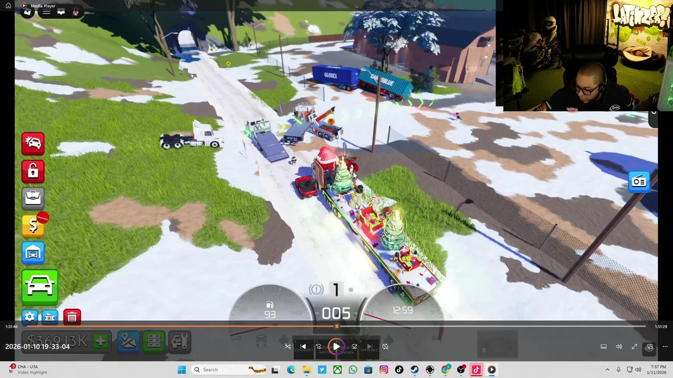Screen dimensions: 673x378
Task: Click the taskbar Search box
Action: click(229, 370)
